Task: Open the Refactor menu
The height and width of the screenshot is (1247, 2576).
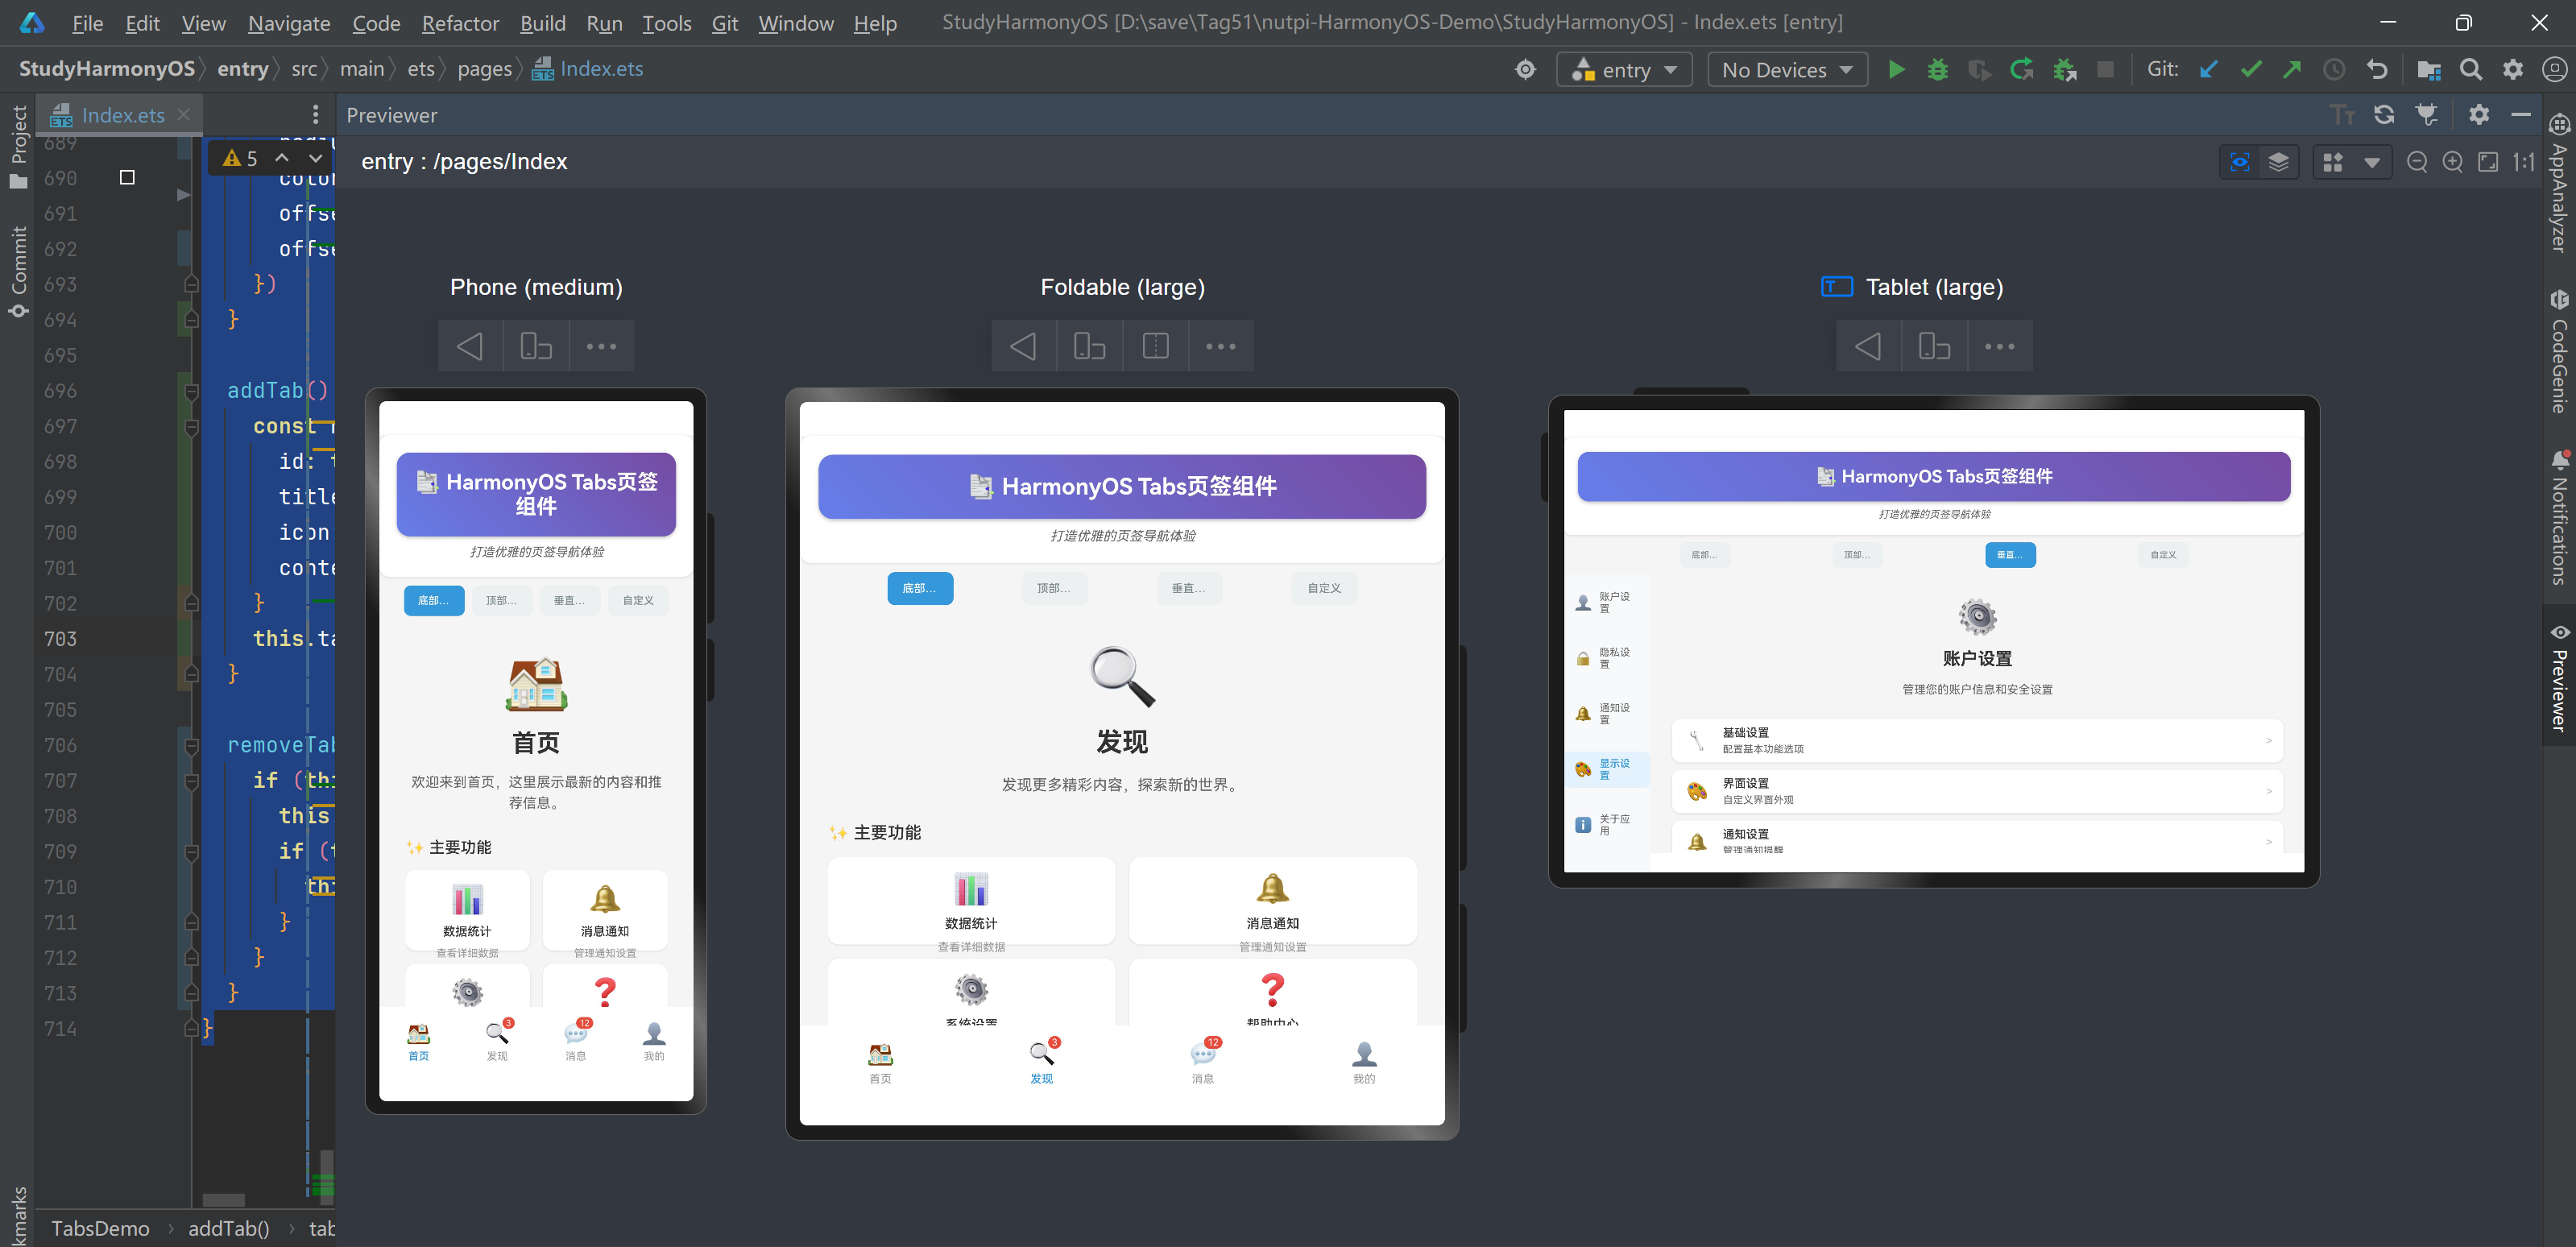Action: (x=459, y=22)
